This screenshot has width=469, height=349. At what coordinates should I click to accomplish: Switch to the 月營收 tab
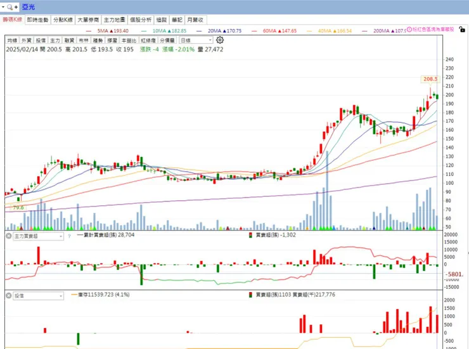pos(195,20)
